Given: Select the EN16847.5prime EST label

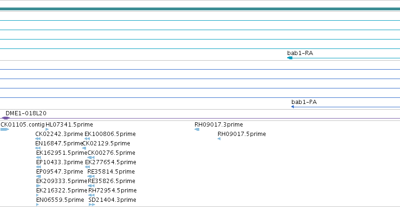Looking at the screenshot, I should click(59, 143).
